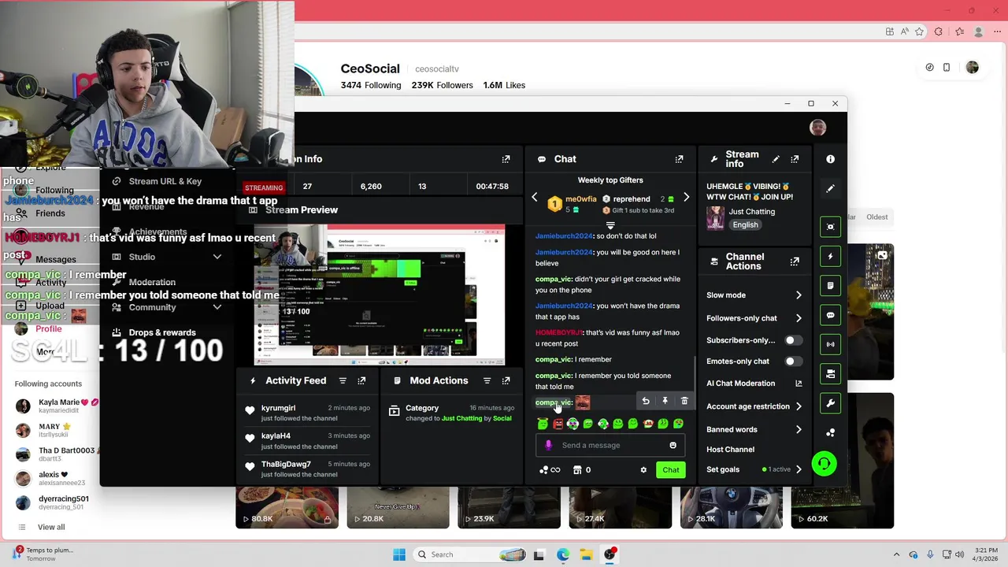The image size is (1008, 567).
Task: Pop out the Channel Actions panel
Action: (795, 261)
